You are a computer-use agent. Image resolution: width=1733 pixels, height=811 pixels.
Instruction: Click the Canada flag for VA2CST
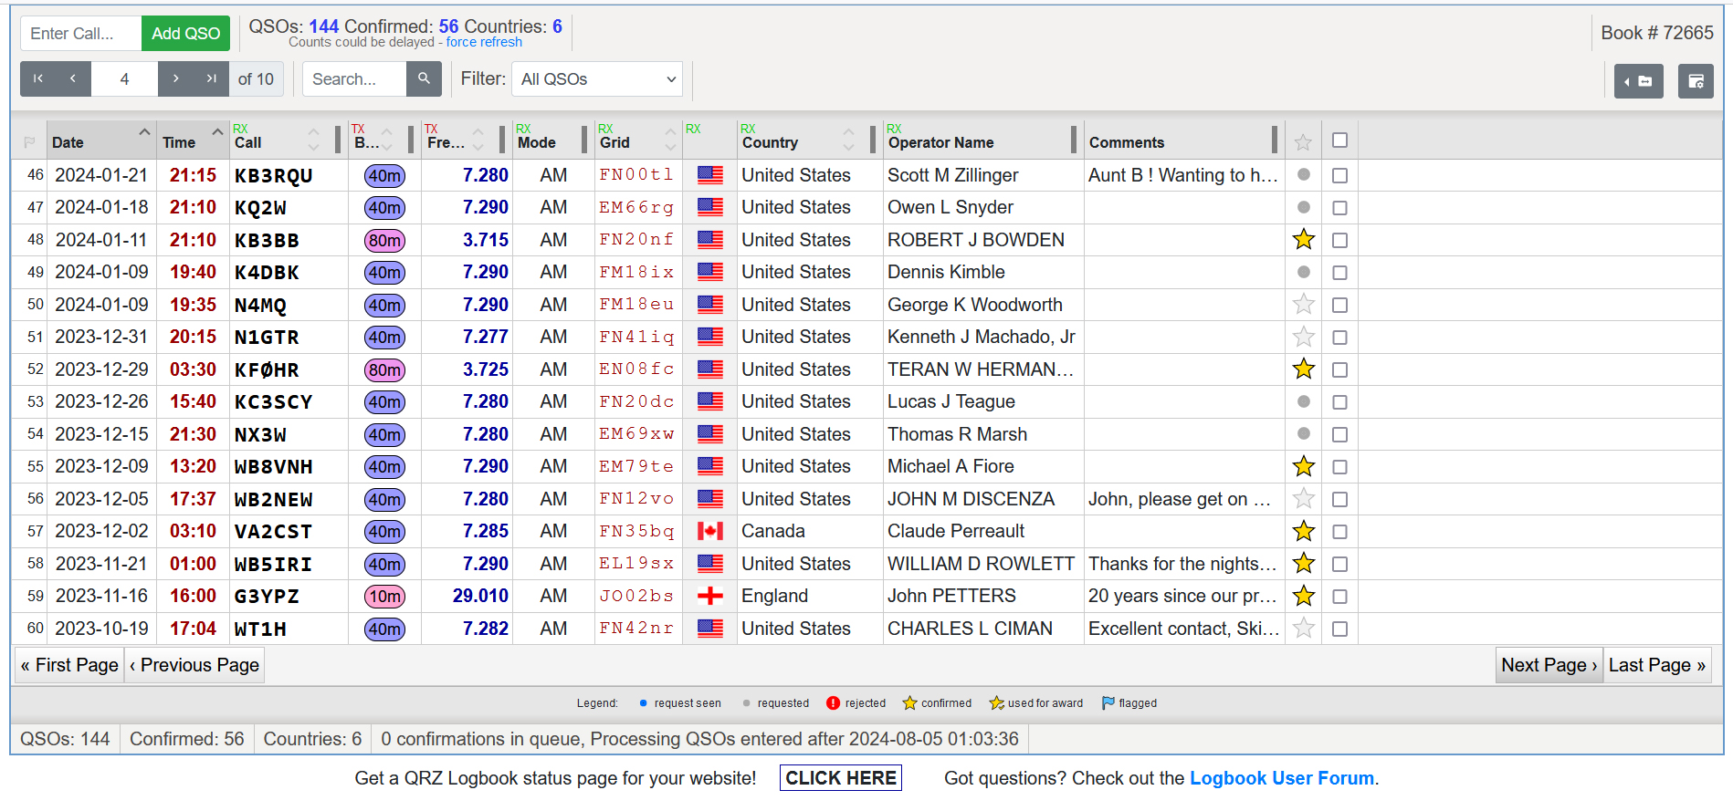click(710, 531)
